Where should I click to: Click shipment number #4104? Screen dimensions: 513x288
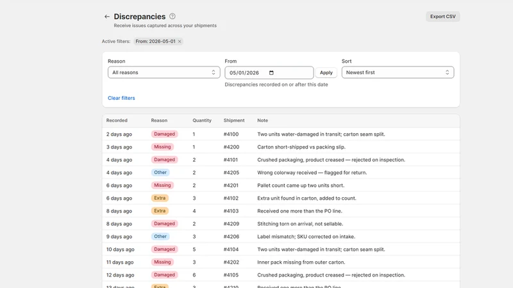click(231, 250)
